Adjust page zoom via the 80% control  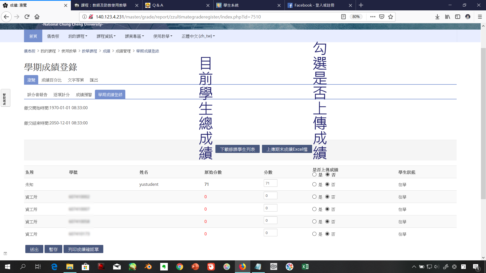(356, 17)
